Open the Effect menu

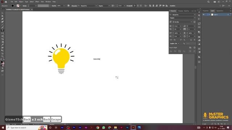pyautogui.click(x=37, y=2)
